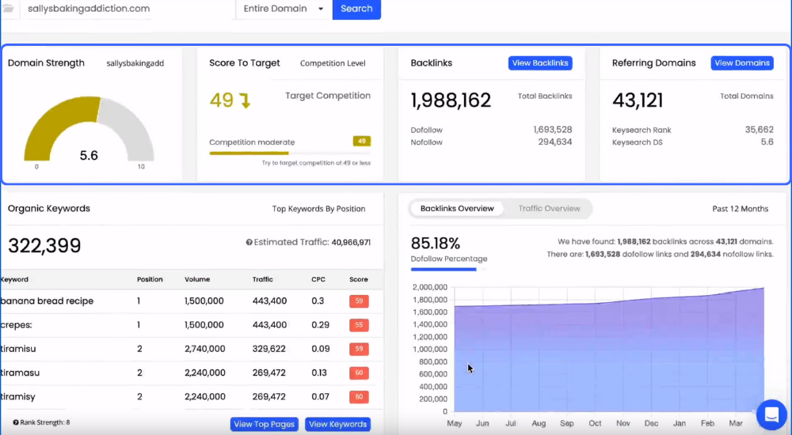Click the 2,740,000 volume for tiramisu
Image resolution: width=792 pixels, height=435 pixels.
pyautogui.click(x=205, y=349)
